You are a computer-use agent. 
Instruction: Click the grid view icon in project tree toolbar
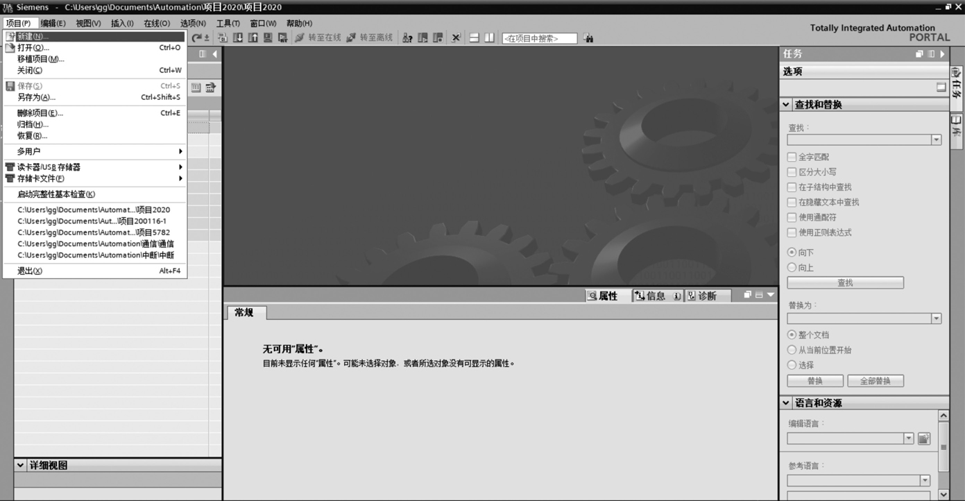click(x=196, y=87)
